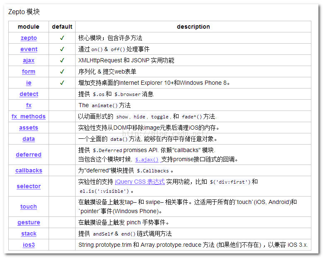
Task: Open the touch module link
Action: pos(29,206)
